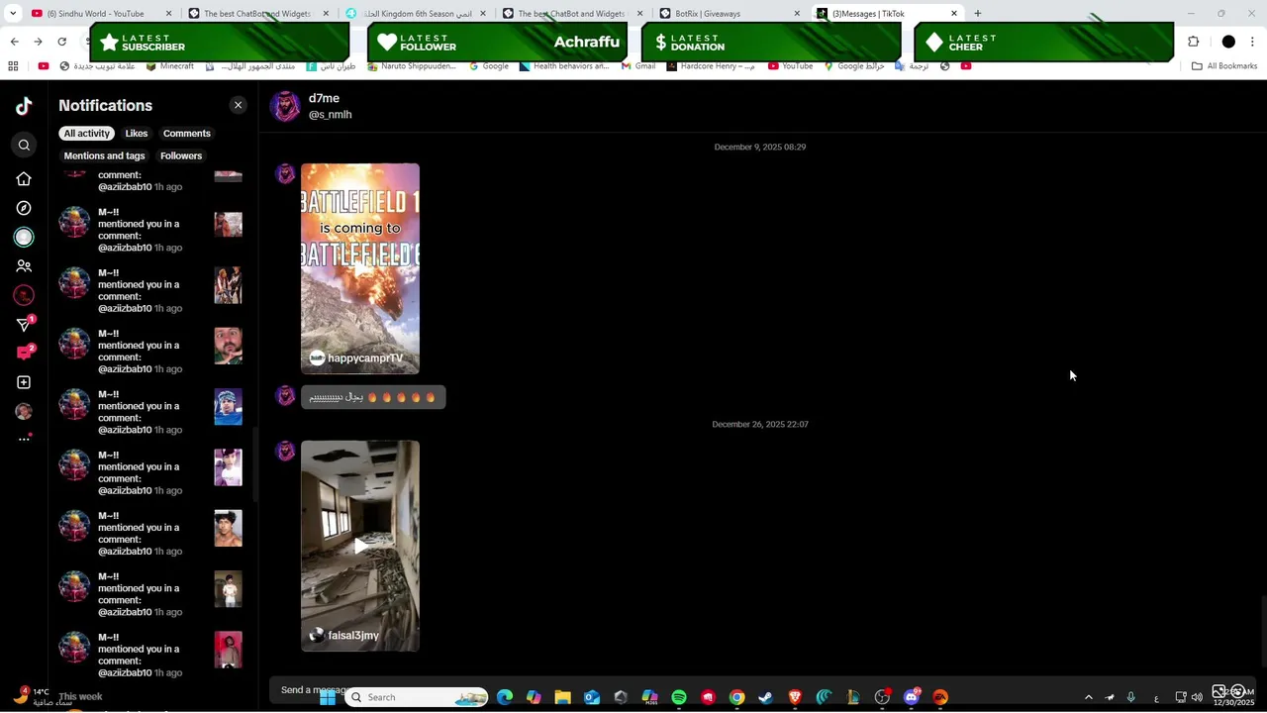This screenshot has height=713, width=1267.
Task: Click the notifications panel scrollbar
Action: point(254,463)
